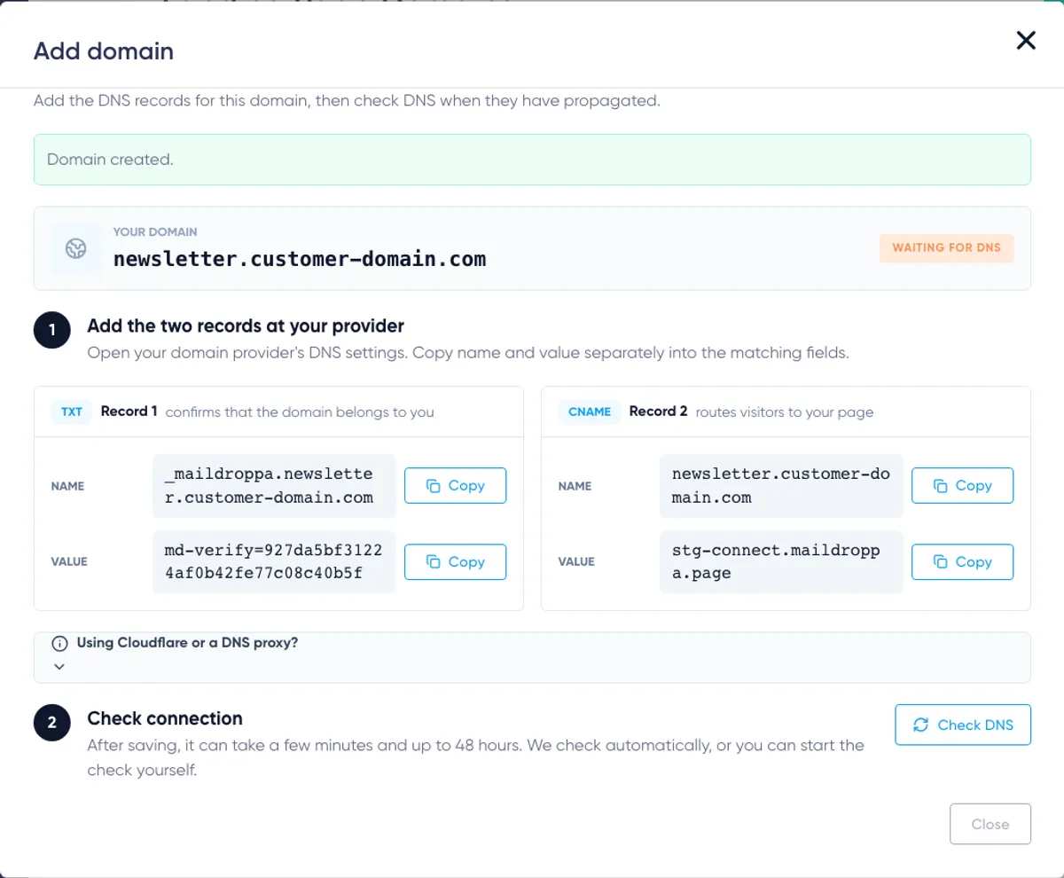Copy the CNAME record name

coord(962,486)
